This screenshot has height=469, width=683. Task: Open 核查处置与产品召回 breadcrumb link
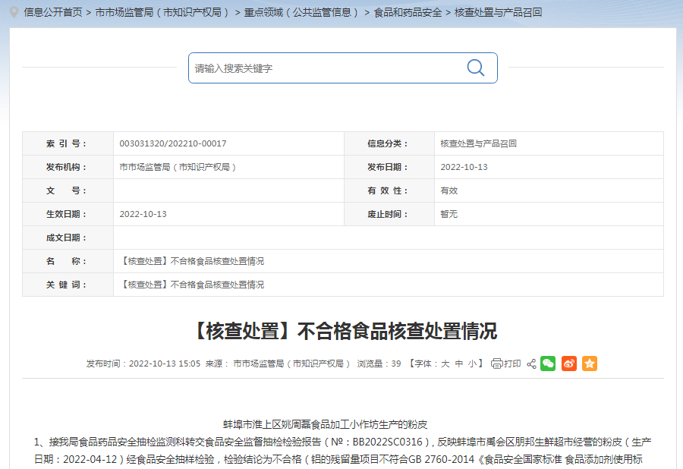pyautogui.click(x=499, y=12)
